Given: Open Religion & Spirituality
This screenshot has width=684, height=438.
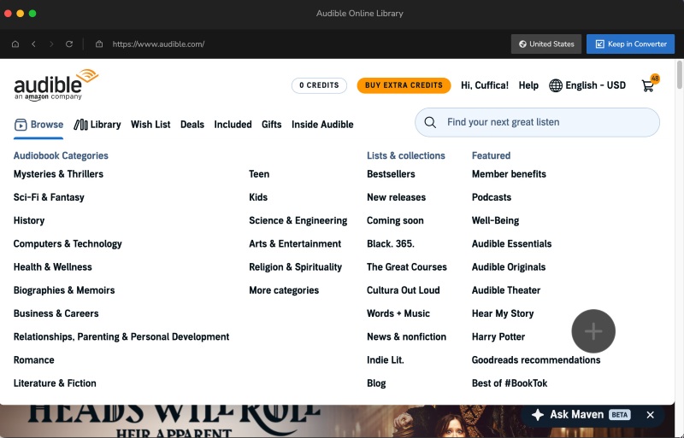Looking at the screenshot, I should tap(295, 267).
